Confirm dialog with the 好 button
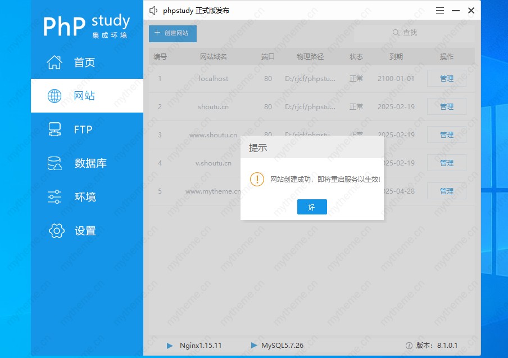 click(312, 207)
